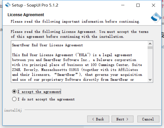
Task: Click the license scrollbar up arrow
Action: (x=150, y=44)
